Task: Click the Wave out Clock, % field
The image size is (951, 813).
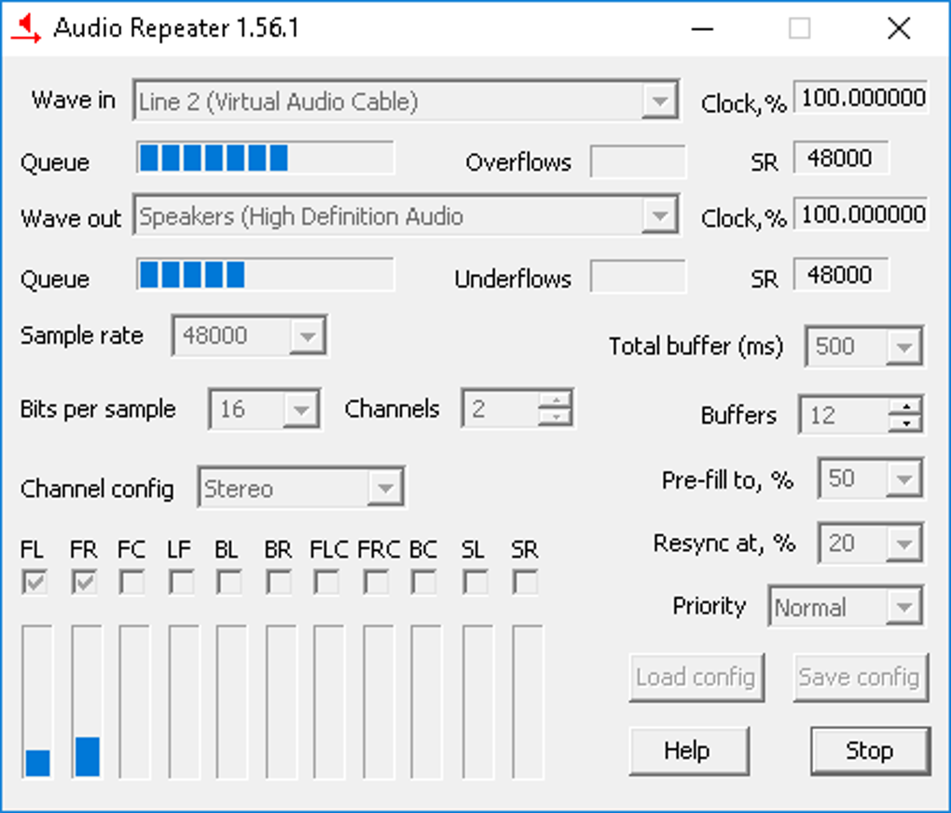Action: pos(861,214)
